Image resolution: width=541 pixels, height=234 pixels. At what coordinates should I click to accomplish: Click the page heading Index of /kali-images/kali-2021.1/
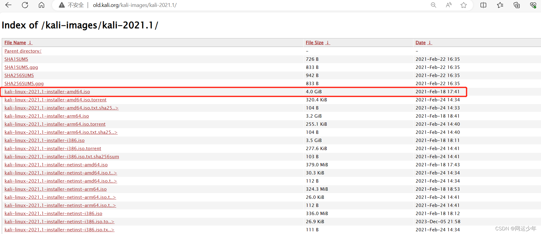(x=80, y=25)
